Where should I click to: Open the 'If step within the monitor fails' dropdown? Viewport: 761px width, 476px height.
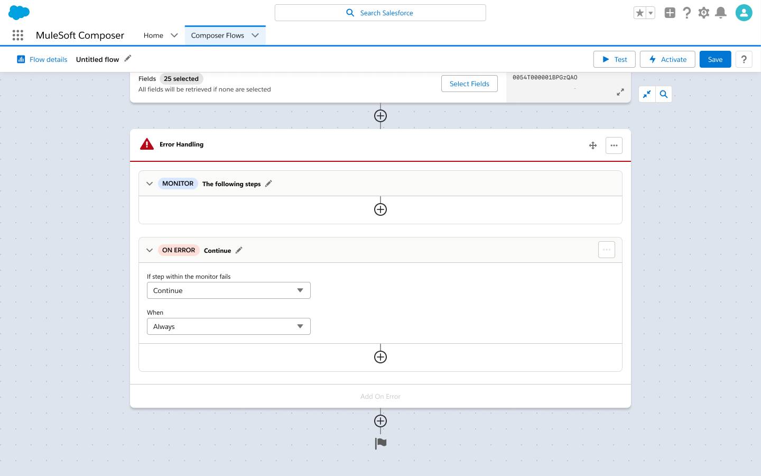pyautogui.click(x=229, y=290)
